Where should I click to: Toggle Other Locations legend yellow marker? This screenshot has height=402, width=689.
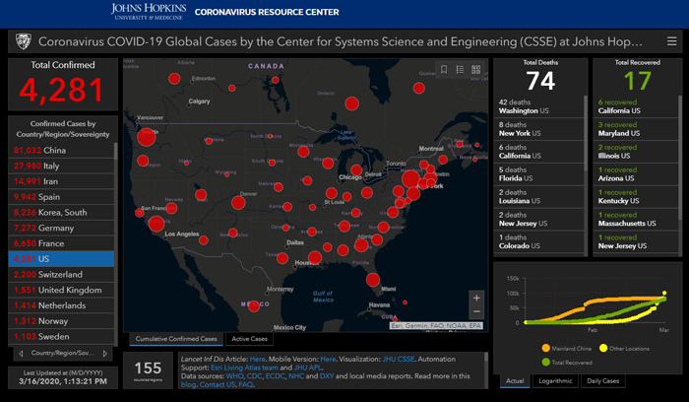603,349
